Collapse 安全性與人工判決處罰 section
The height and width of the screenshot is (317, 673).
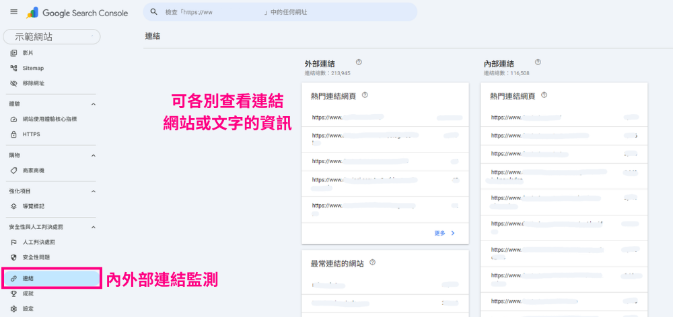coord(94,227)
